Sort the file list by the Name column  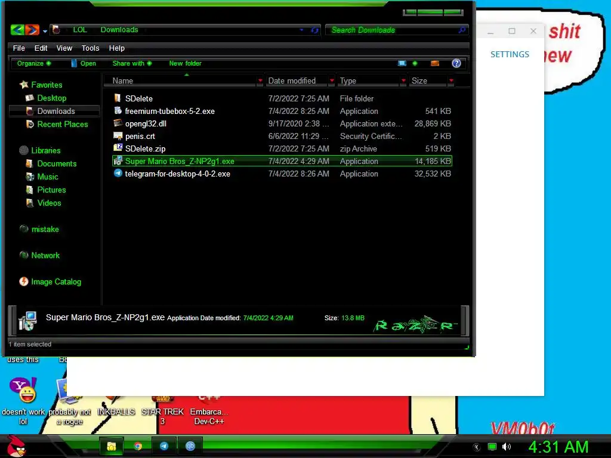coord(123,81)
